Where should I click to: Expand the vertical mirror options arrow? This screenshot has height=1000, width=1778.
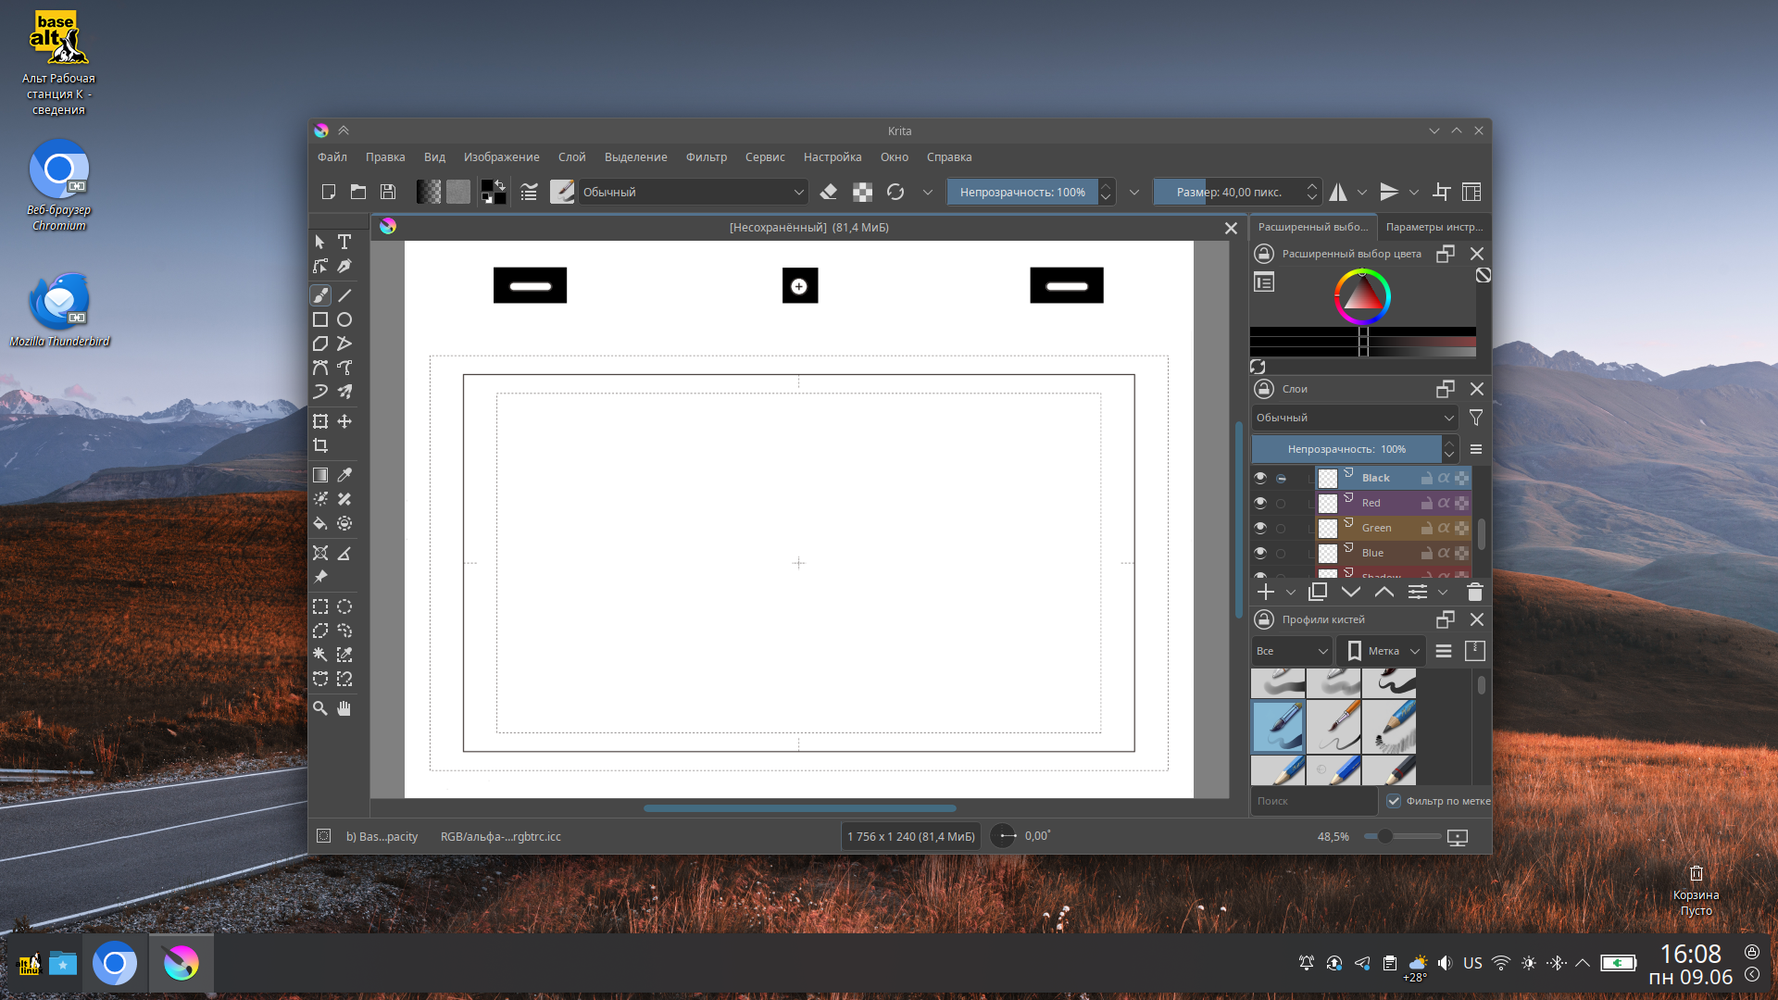point(1414,192)
